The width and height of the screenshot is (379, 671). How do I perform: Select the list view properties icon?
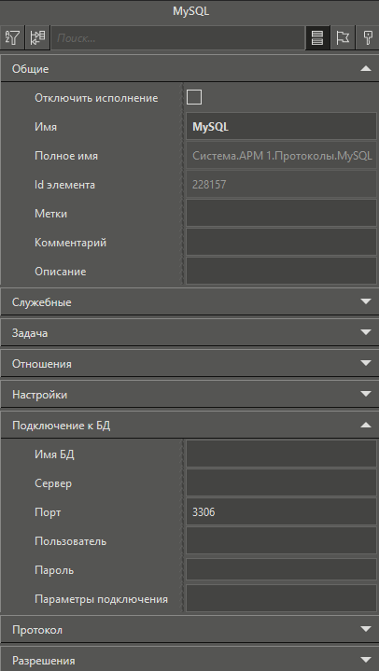(x=317, y=38)
